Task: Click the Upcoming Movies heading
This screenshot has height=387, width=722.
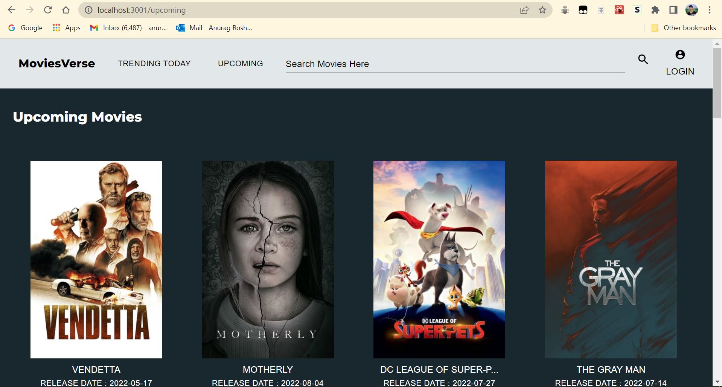Action: [x=77, y=117]
